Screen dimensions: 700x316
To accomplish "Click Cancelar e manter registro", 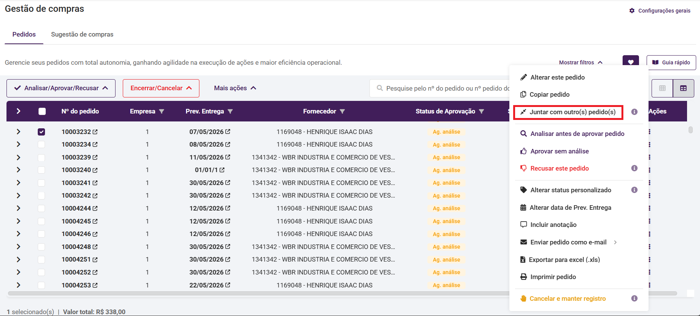I will coord(563,298).
